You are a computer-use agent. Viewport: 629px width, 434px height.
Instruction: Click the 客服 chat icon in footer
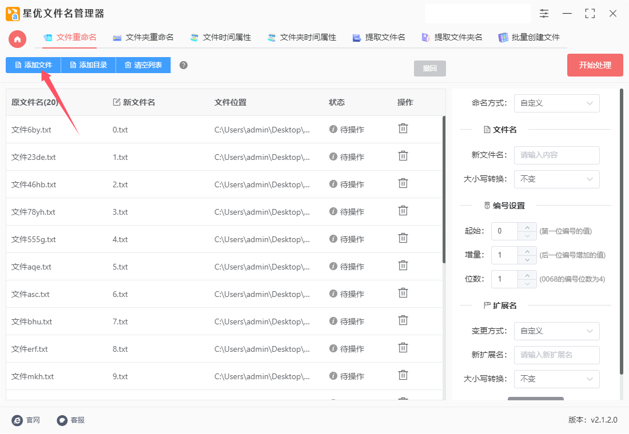(62, 420)
